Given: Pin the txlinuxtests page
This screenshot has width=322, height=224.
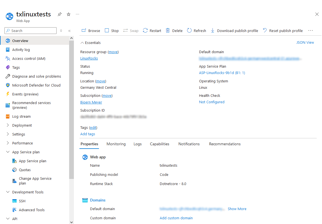Looking at the screenshot, I should (59, 14).
